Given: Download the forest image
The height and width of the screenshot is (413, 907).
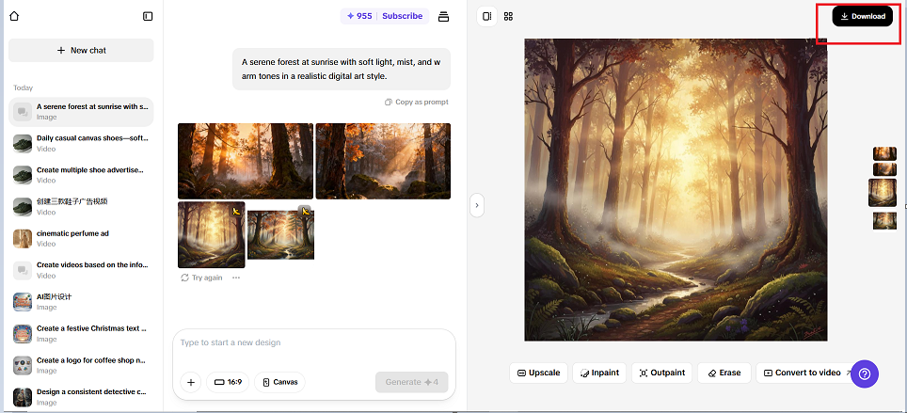Looking at the screenshot, I should click(863, 16).
